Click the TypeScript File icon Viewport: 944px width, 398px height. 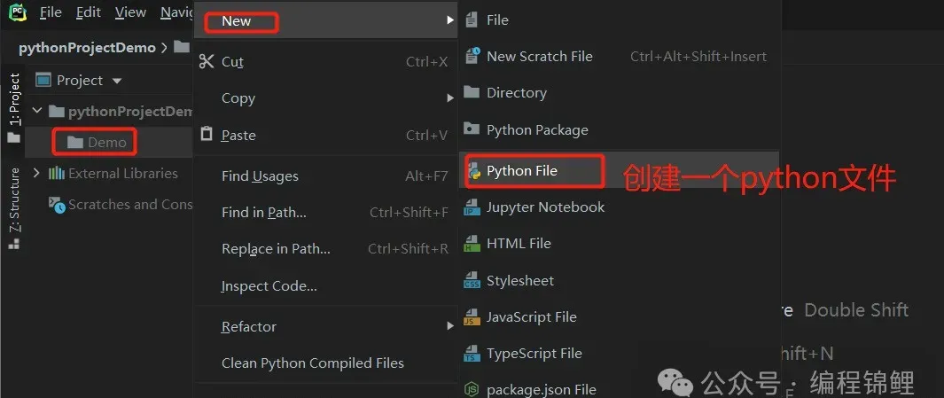click(472, 354)
